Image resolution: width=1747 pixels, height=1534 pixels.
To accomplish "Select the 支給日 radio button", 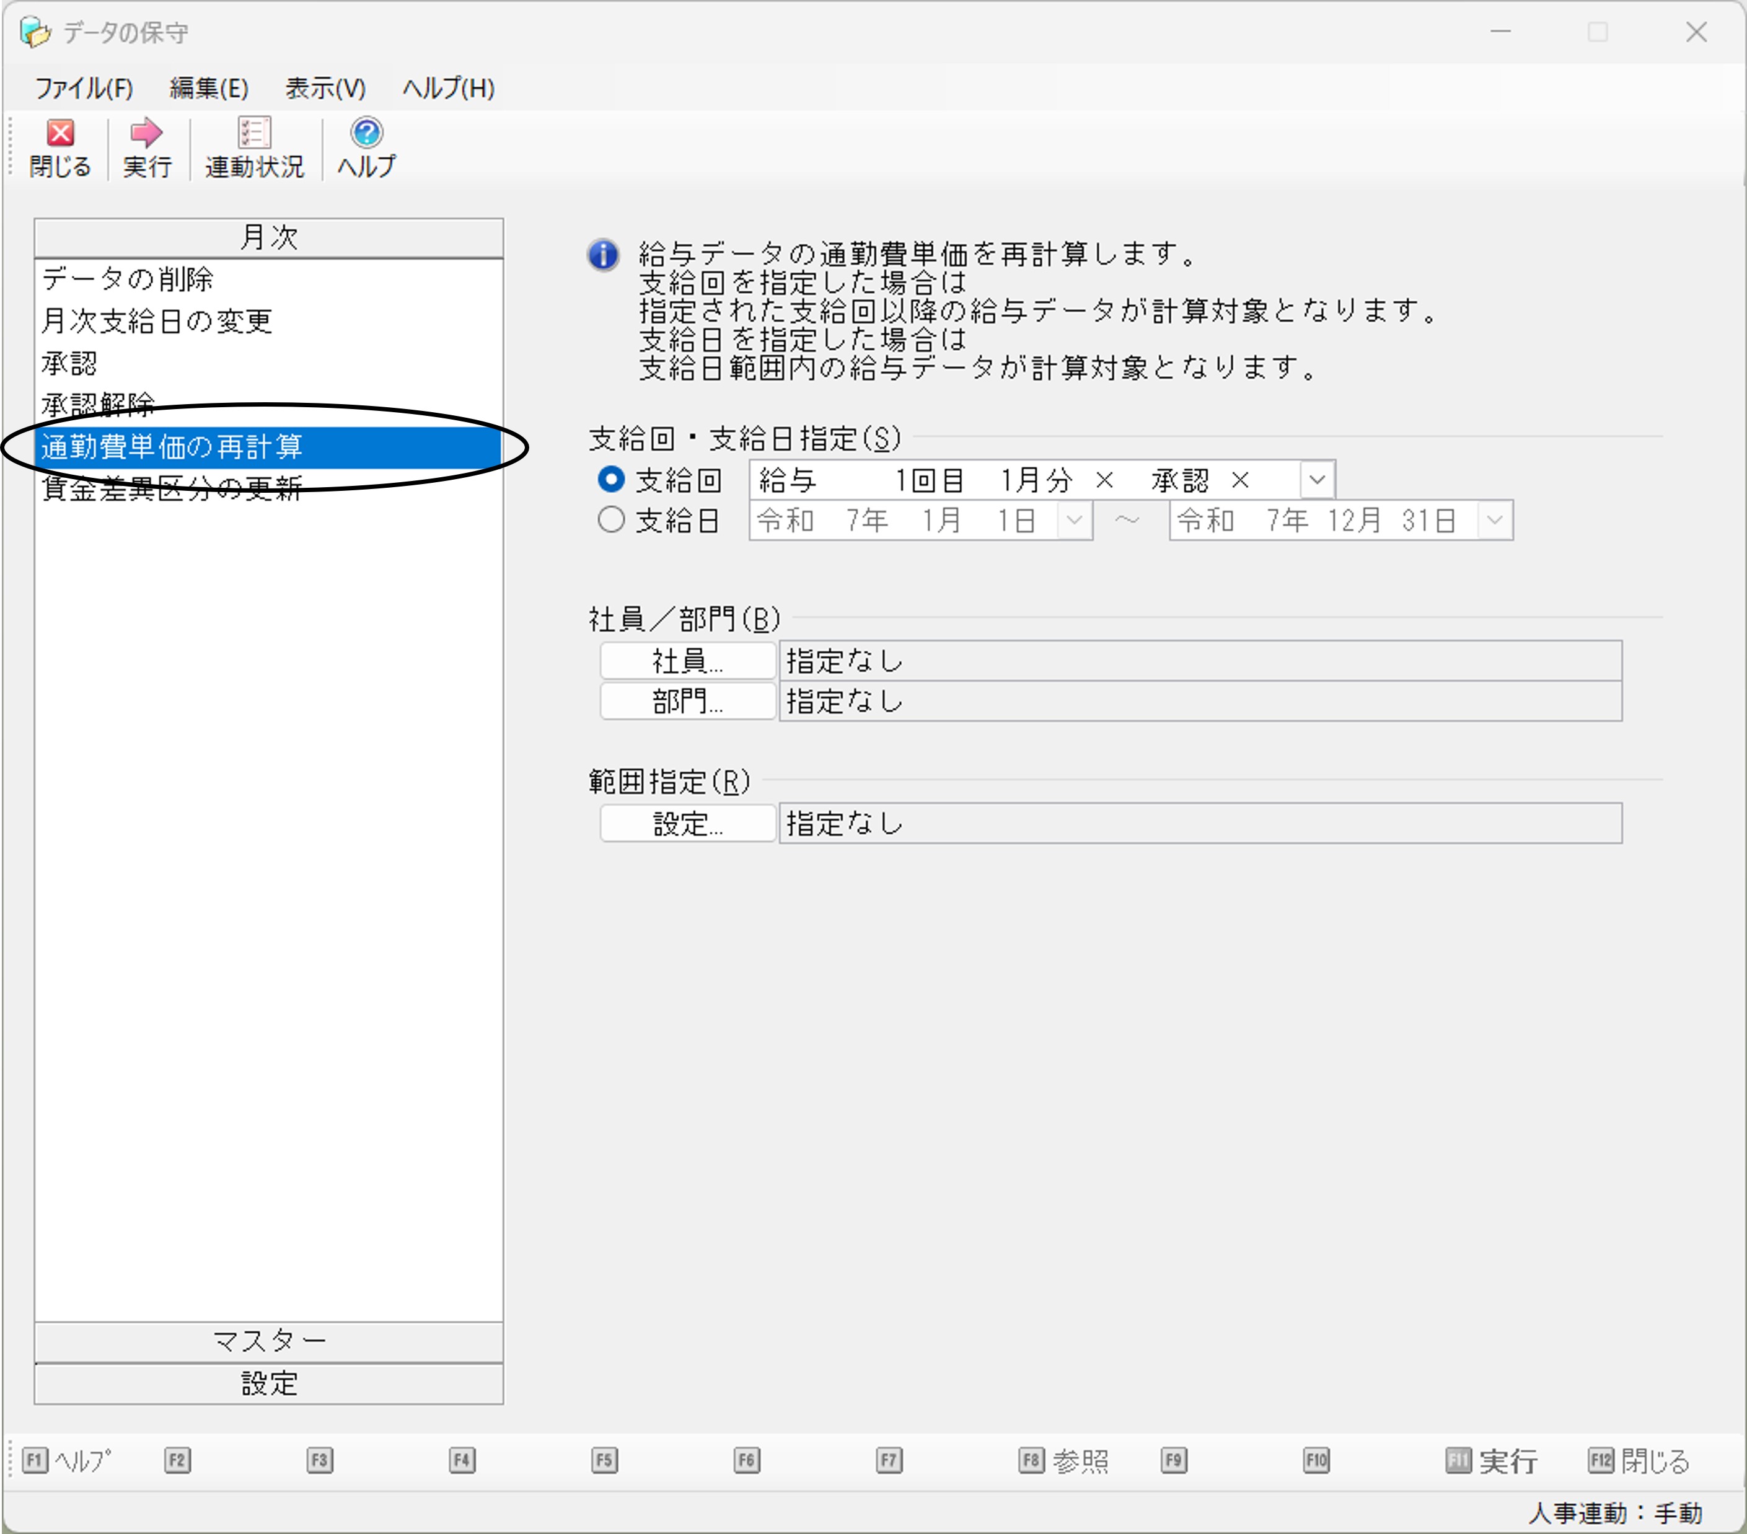I will click(611, 519).
